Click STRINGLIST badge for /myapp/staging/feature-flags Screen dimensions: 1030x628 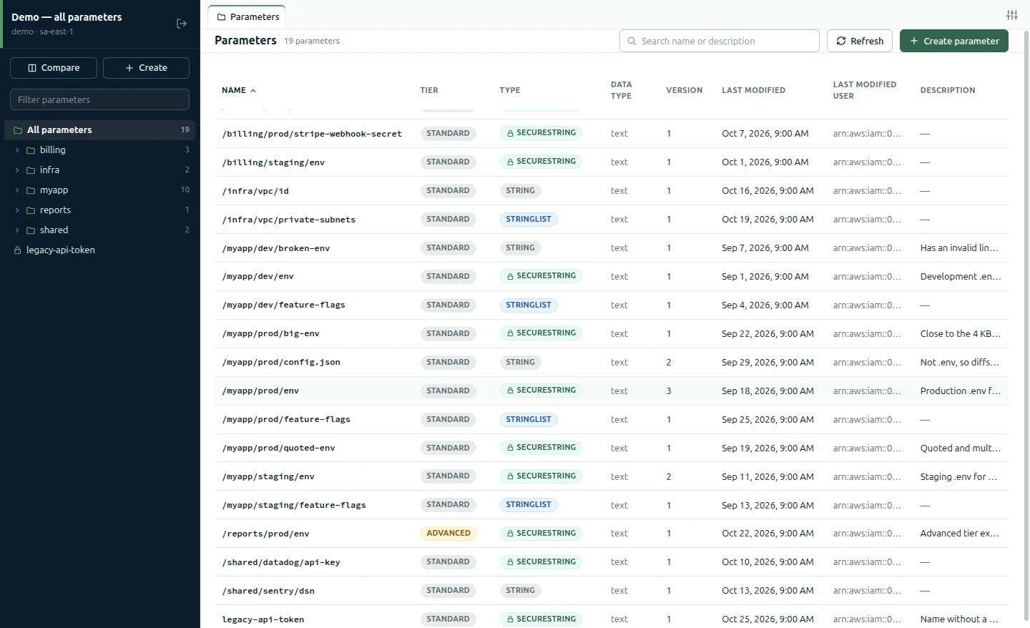pos(529,505)
